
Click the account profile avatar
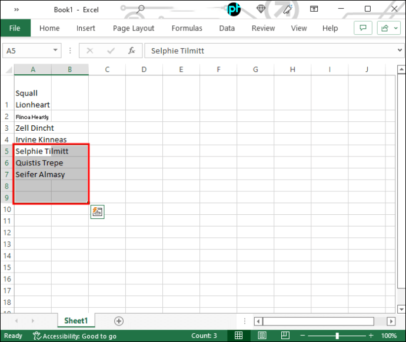click(234, 9)
